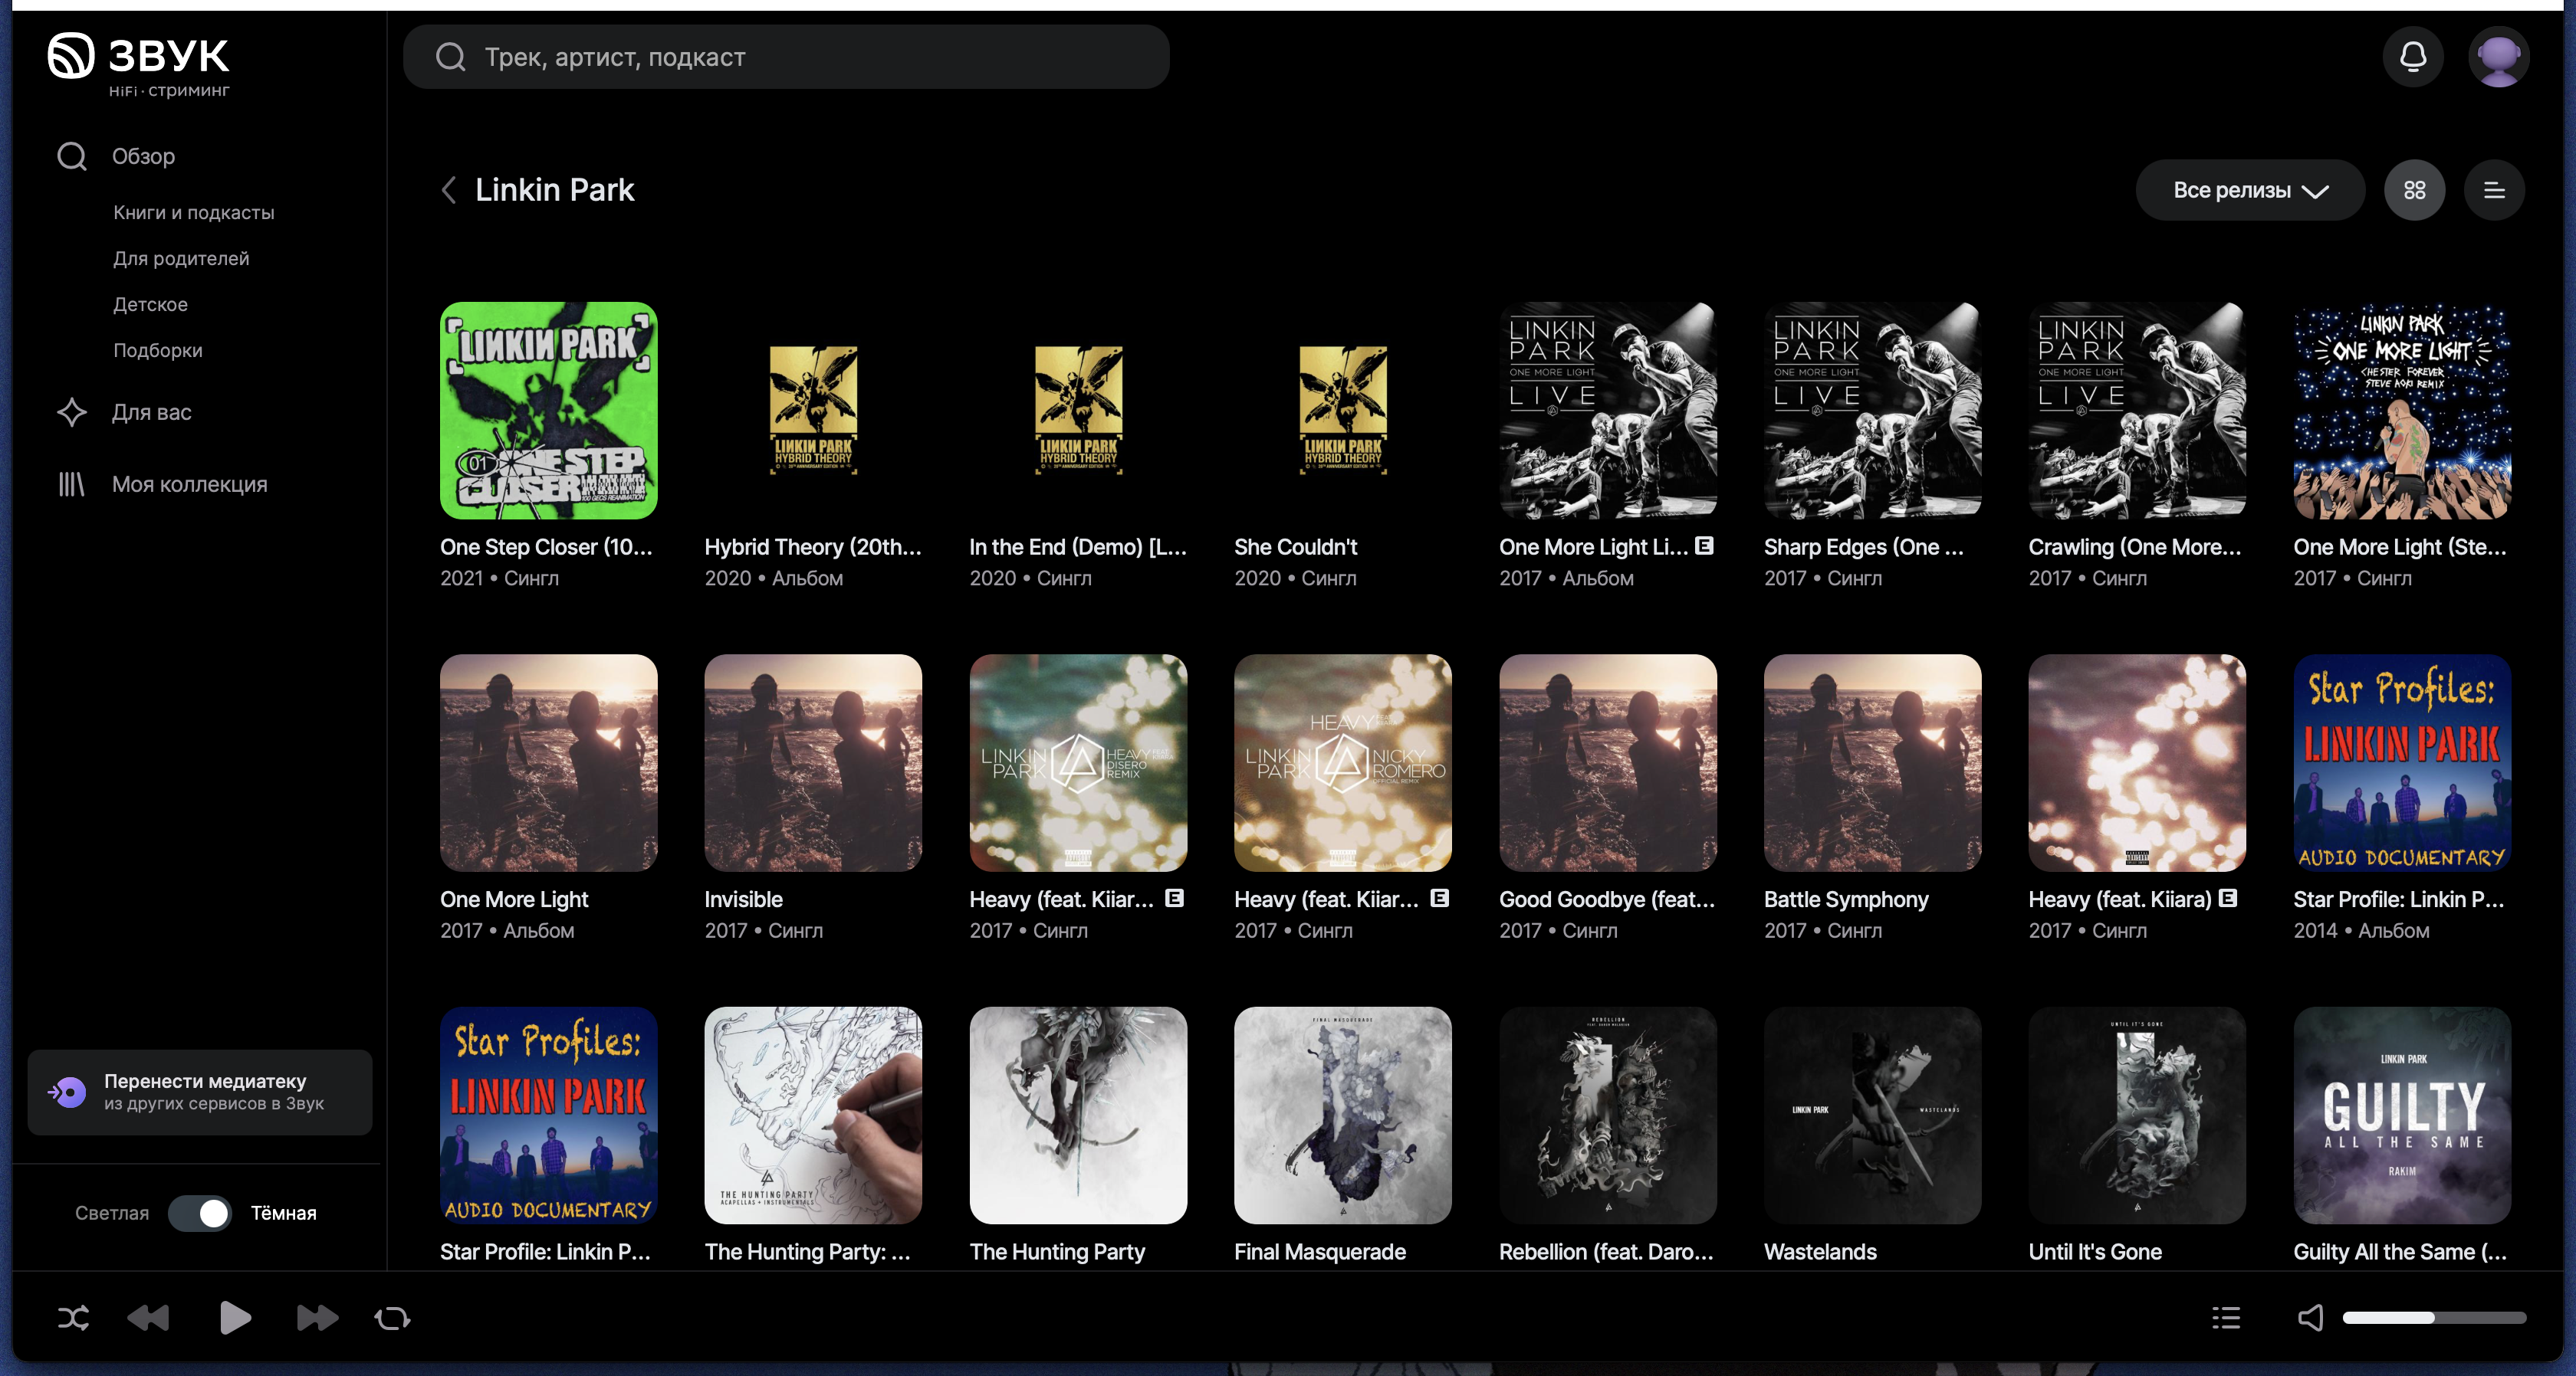
Task: Click the transfer library icon
Action: 68,1091
